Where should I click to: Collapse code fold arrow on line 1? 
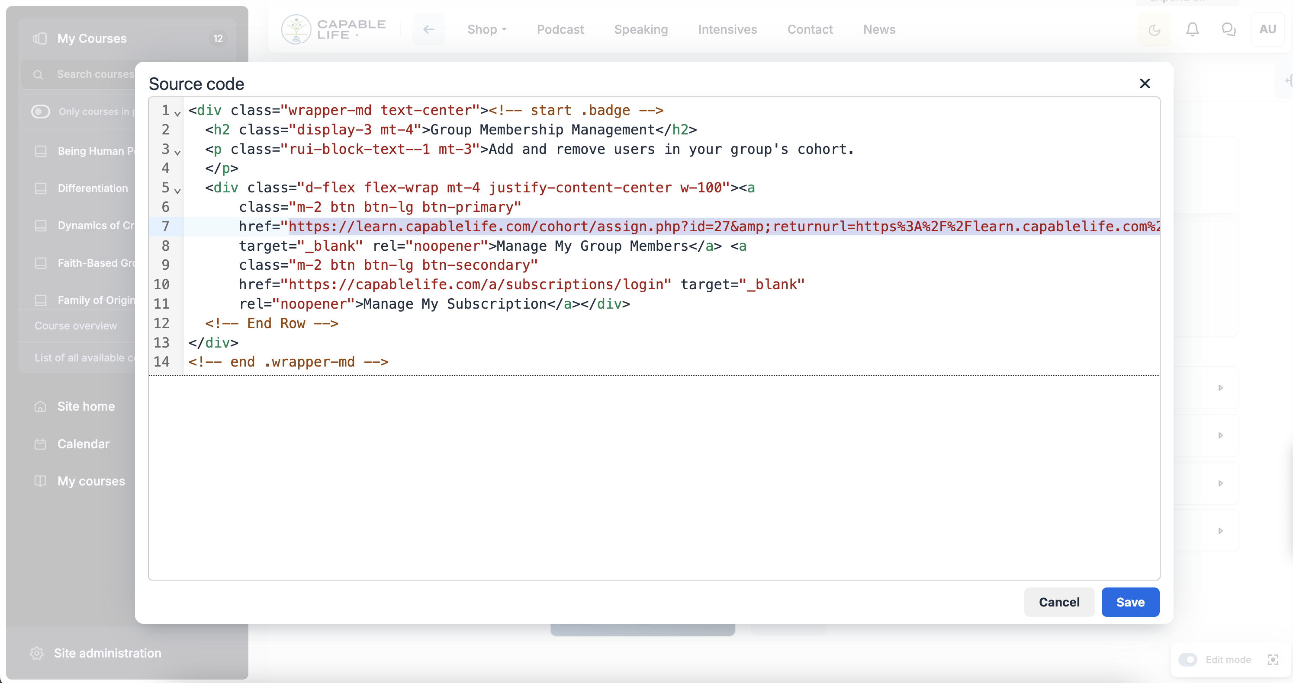point(177,113)
